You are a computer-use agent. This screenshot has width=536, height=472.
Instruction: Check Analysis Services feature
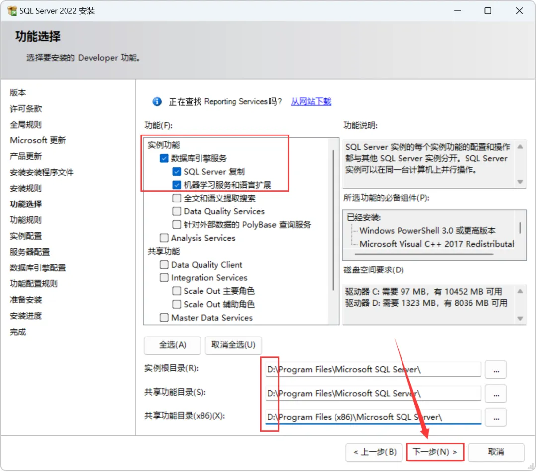pos(164,238)
